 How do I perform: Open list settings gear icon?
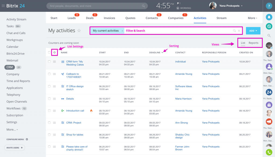[x=55, y=53]
